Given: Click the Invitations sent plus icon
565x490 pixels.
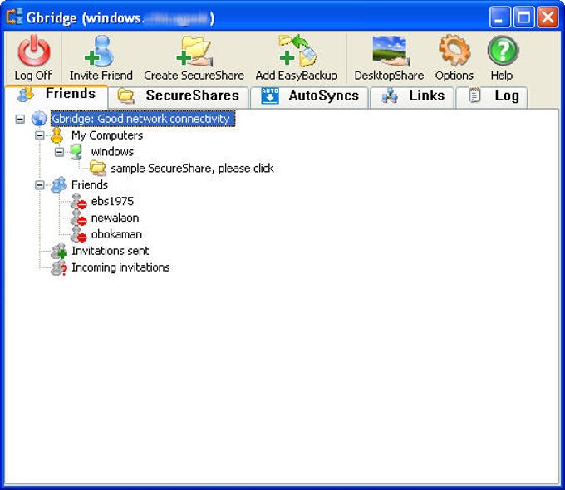Looking at the screenshot, I should click(x=59, y=251).
